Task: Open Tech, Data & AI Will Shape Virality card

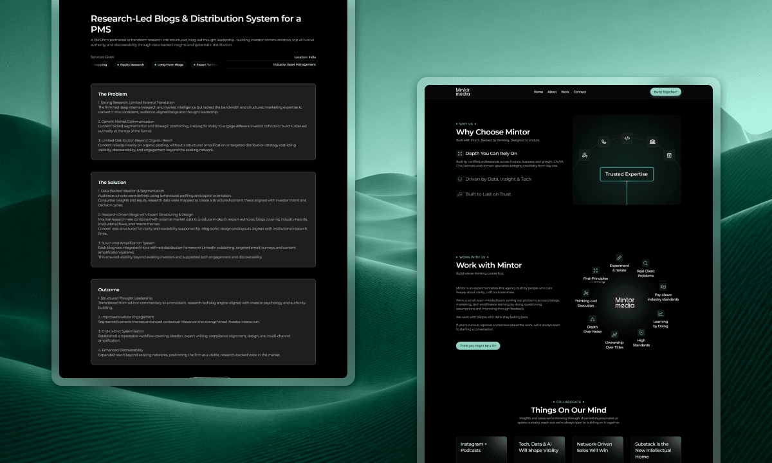Action: point(539,449)
